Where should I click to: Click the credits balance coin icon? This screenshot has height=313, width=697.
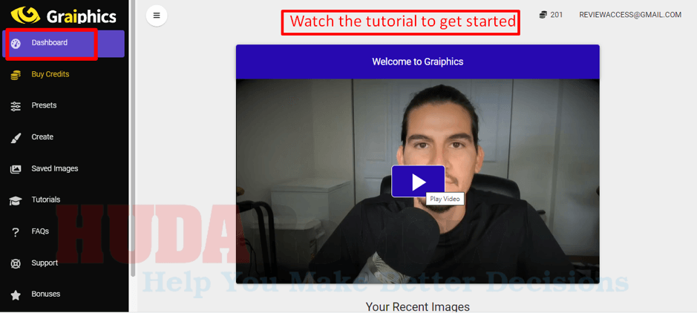coord(543,15)
